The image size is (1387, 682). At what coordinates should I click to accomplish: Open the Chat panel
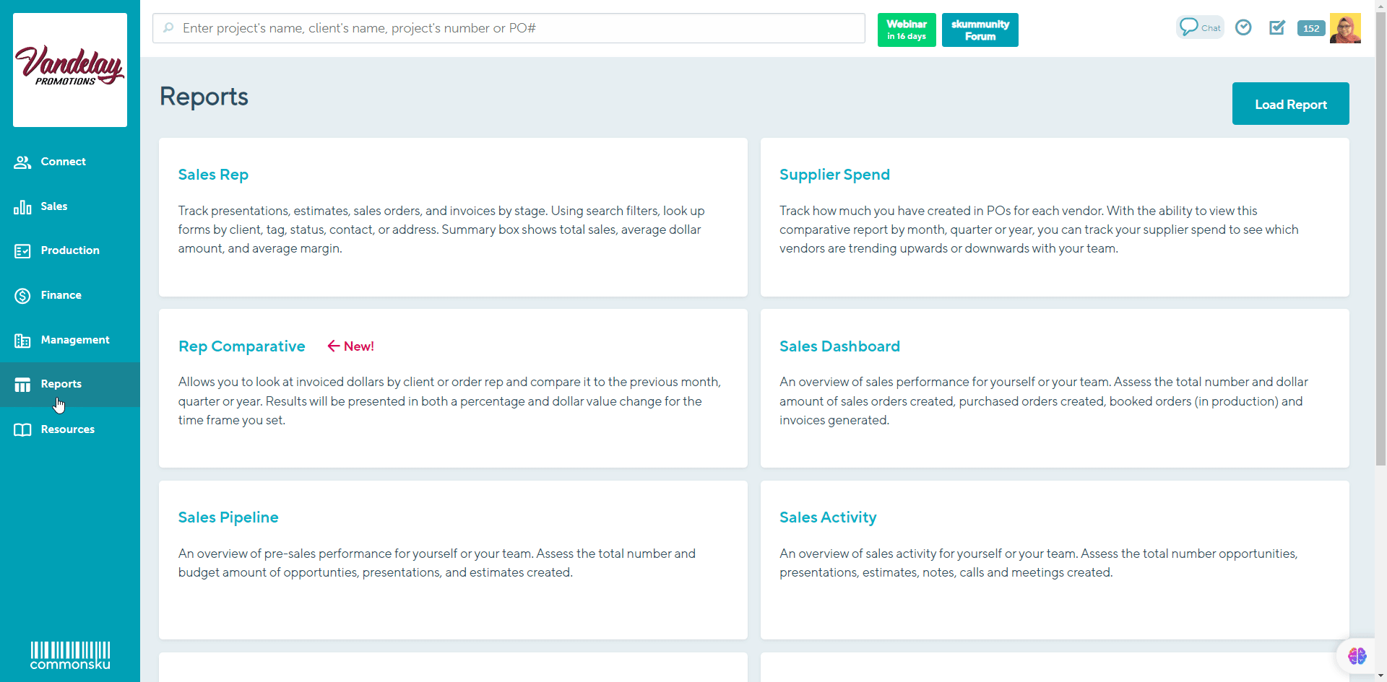coord(1199,27)
